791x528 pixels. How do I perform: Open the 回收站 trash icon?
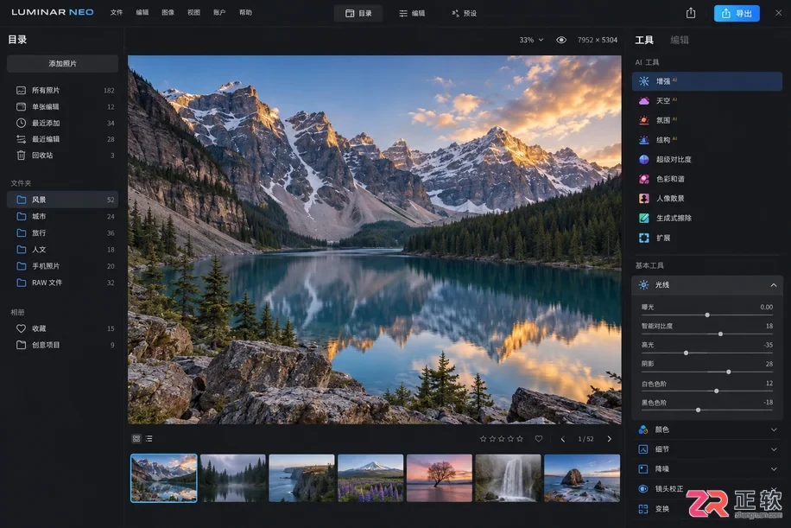21,155
